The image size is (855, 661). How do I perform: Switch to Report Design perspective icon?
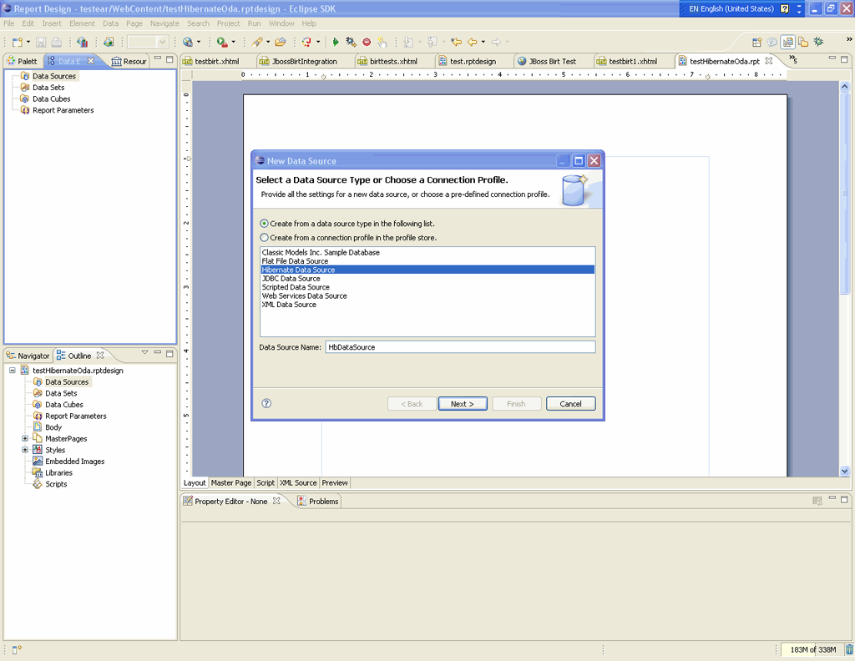tap(787, 42)
